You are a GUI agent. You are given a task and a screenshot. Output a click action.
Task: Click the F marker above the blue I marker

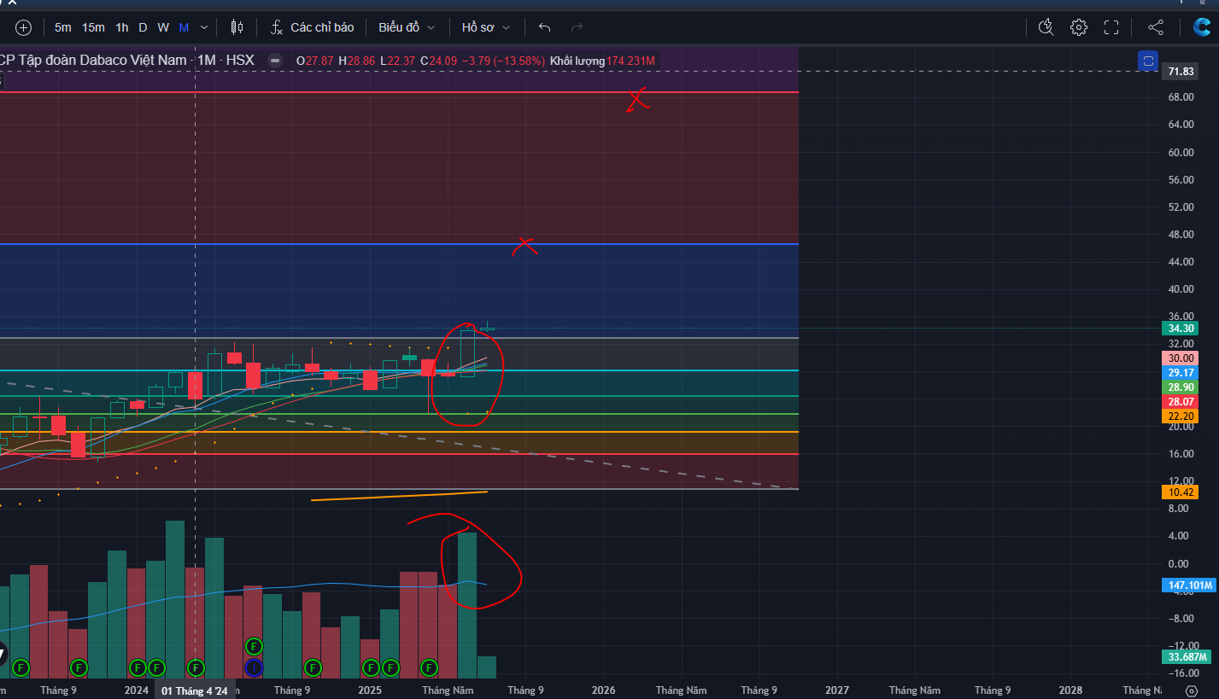254,646
